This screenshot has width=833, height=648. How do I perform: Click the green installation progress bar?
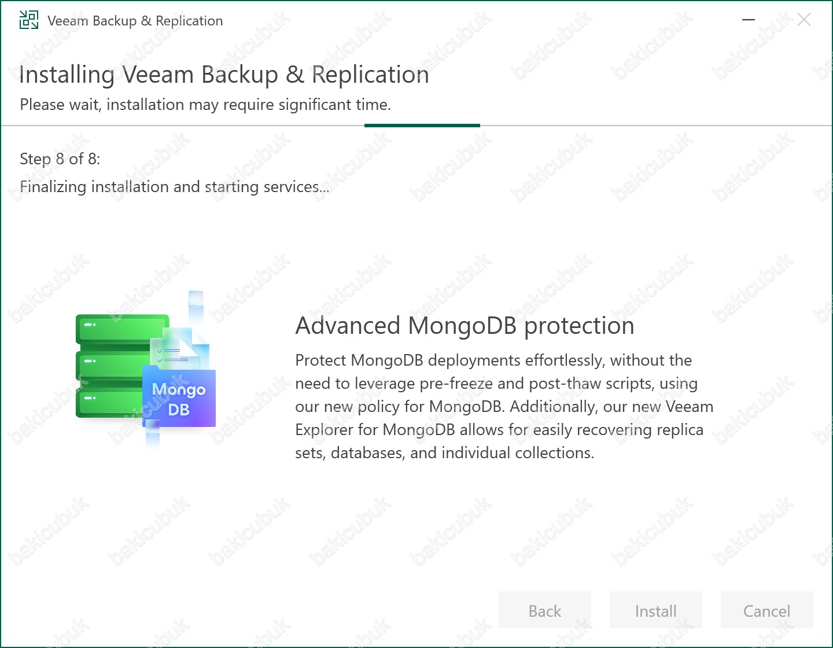(x=422, y=125)
